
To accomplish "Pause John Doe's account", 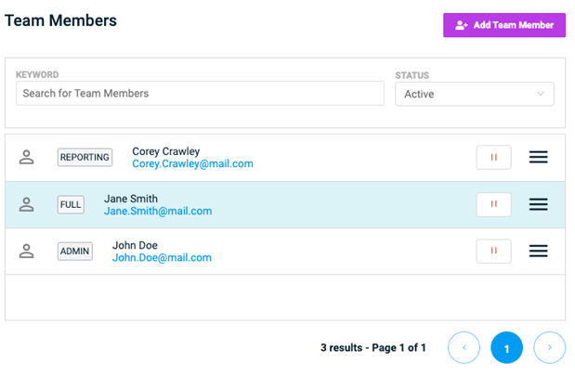I will 493,252.
